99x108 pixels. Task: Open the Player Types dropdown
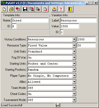click(74, 76)
